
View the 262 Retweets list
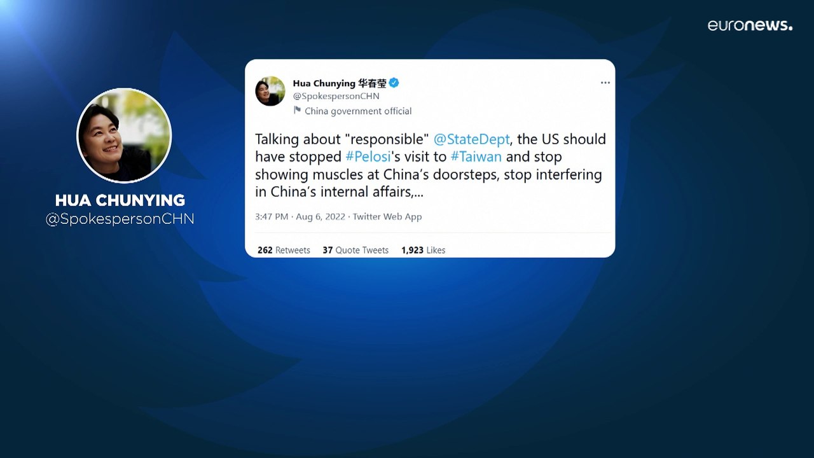[x=284, y=250]
